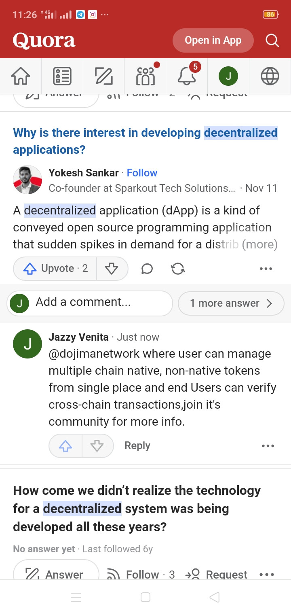Screen dimensions: 291x615
Task: Expand the truncated answer with (more)
Action: (x=259, y=244)
